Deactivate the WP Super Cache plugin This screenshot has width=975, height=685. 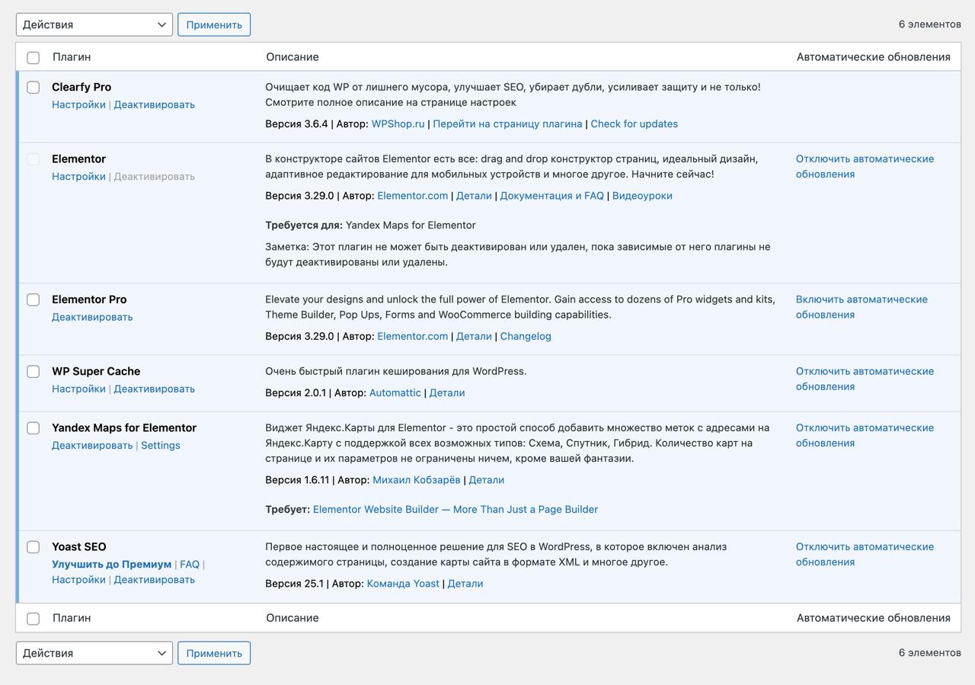(x=154, y=389)
